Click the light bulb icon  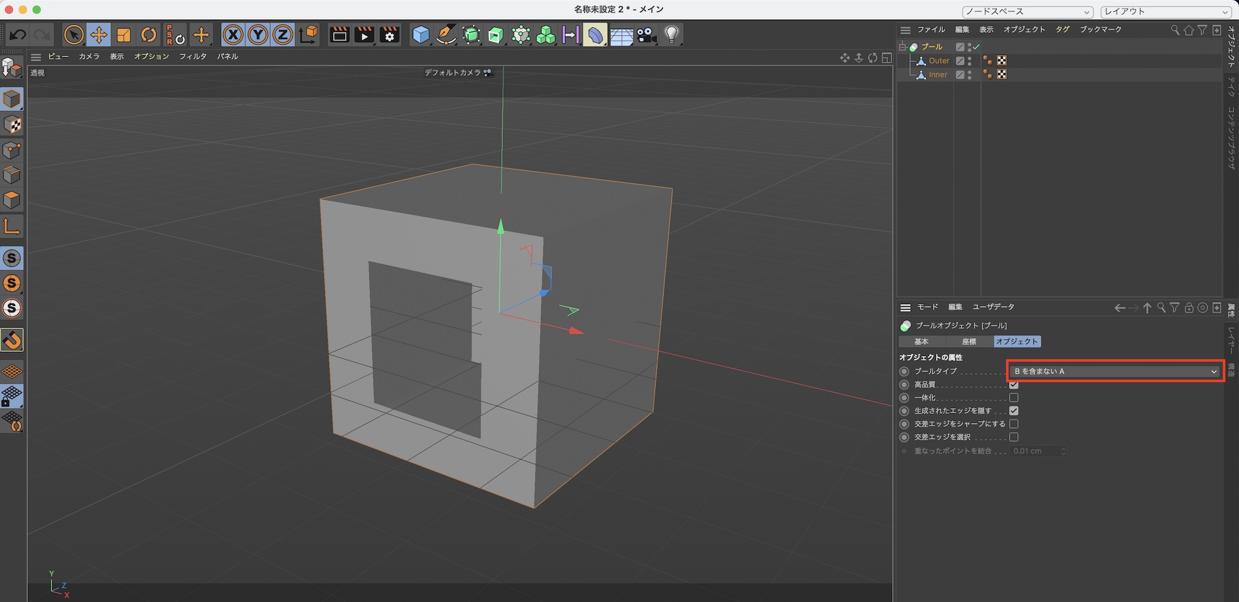pyautogui.click(x=672, y=35)
